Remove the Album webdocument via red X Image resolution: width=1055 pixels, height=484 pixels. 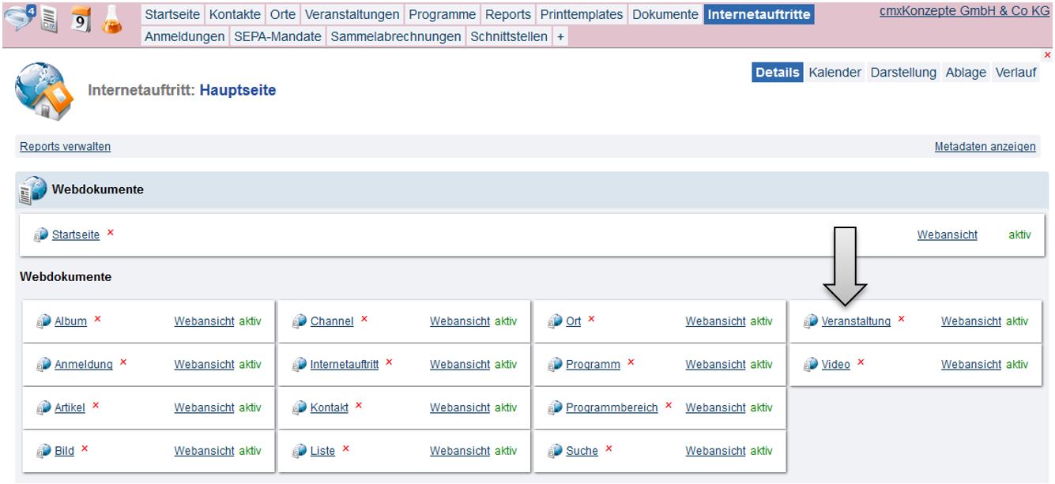point(98,320)
